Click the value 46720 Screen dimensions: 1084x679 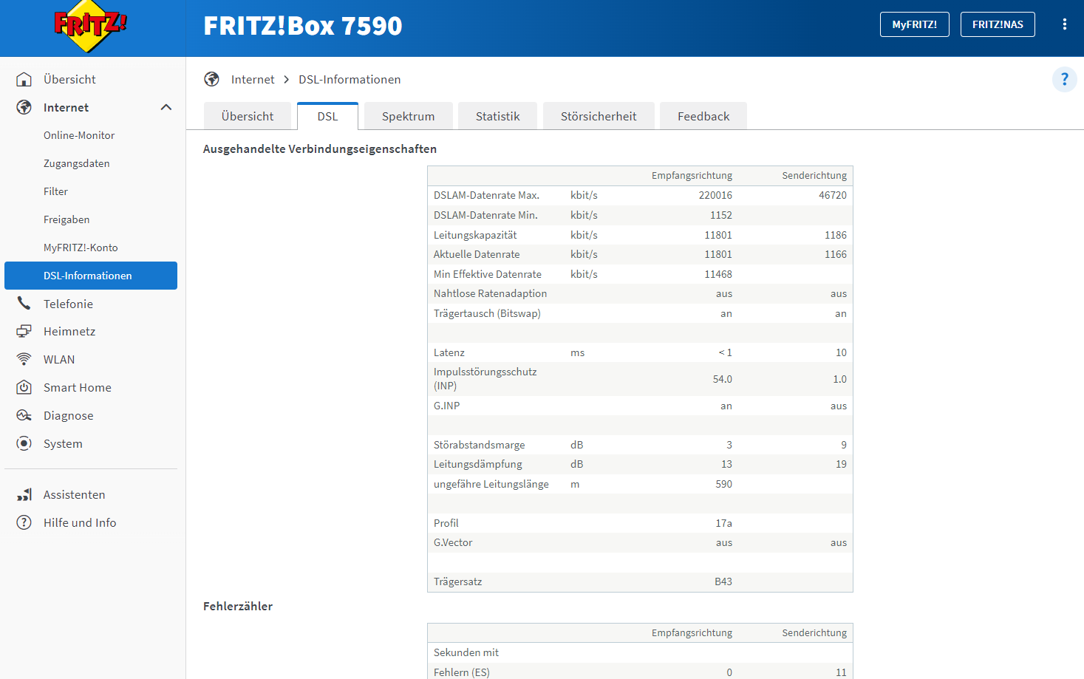tap(833, 195)
